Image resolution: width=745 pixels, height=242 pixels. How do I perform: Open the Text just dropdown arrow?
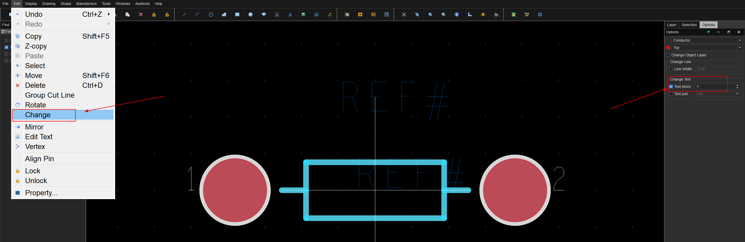[x=737, y=94]
